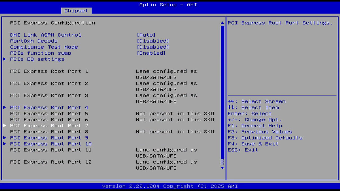
Task: Click PCI Express Root Port 12 label
Action: click(51, 162)
